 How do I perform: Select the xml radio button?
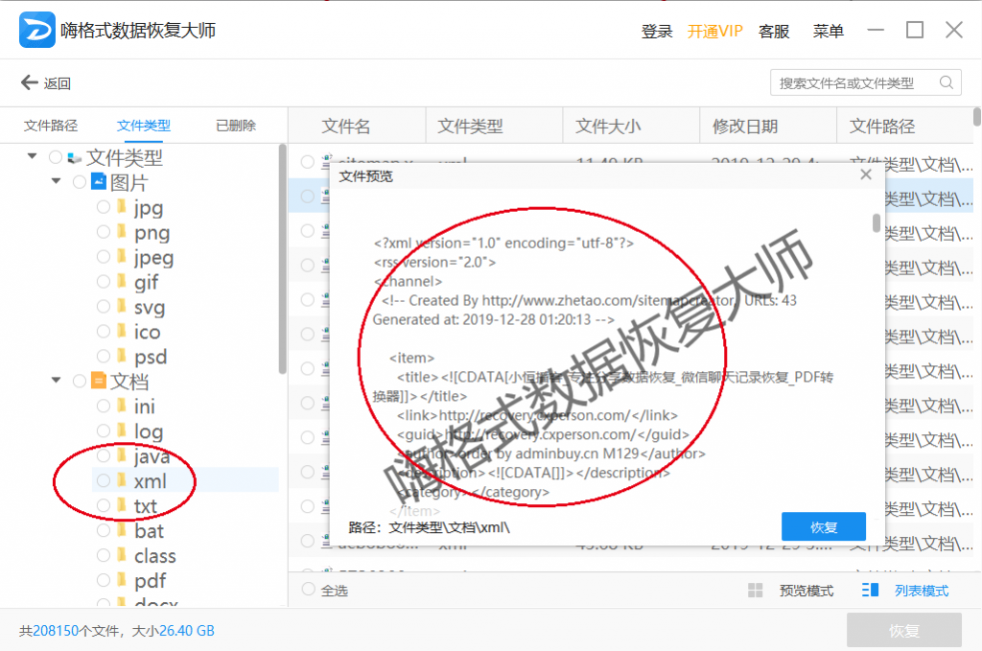104,480
